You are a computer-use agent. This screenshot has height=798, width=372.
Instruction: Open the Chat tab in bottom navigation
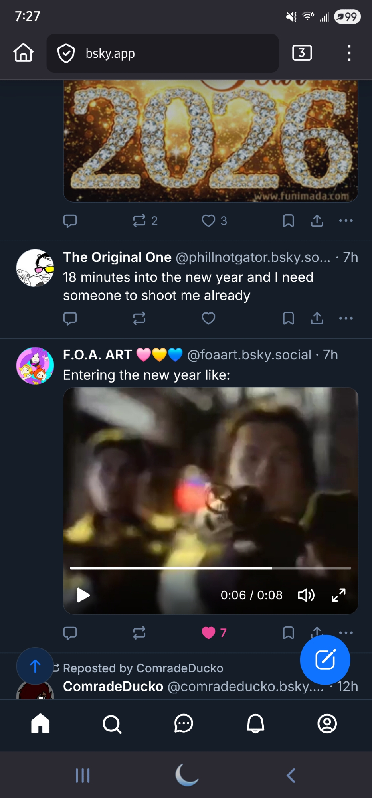pyautogui.click(x=184, y=724)
